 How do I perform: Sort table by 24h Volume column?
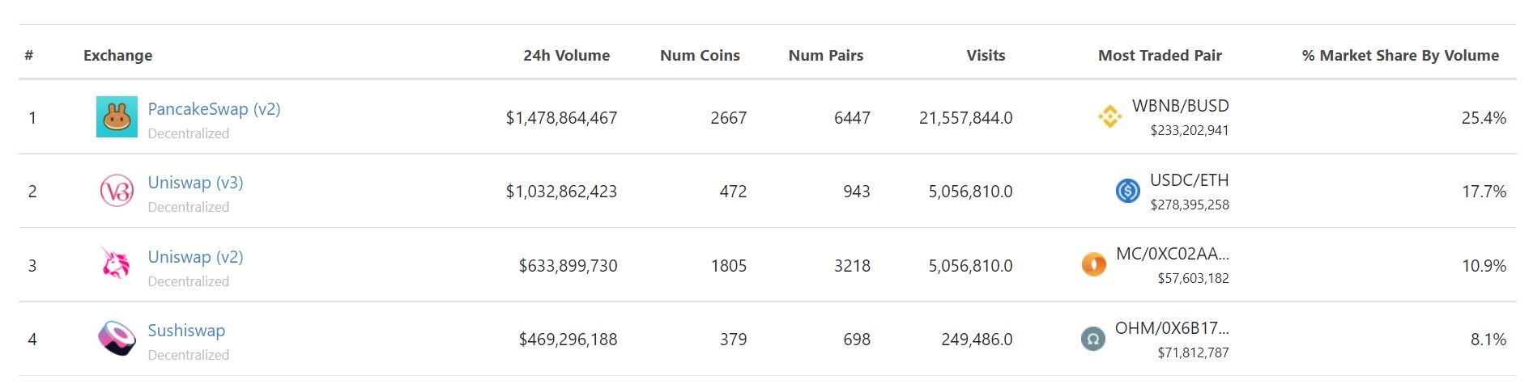[x=566, y=56]
